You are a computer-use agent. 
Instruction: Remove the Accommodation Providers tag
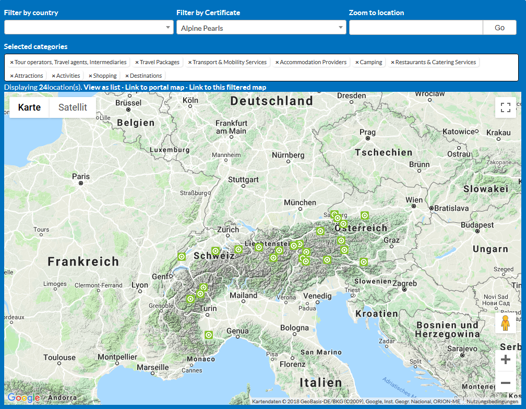[x=277, y=63]
